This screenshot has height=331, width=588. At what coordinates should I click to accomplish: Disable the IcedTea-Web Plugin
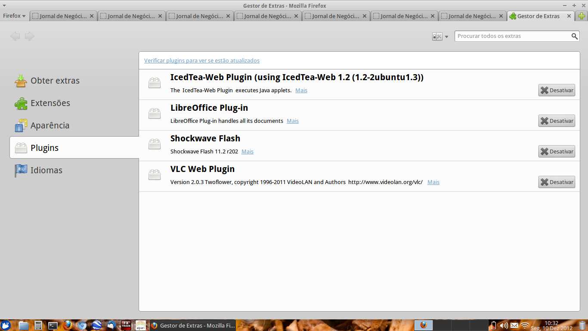pos(557,90)
